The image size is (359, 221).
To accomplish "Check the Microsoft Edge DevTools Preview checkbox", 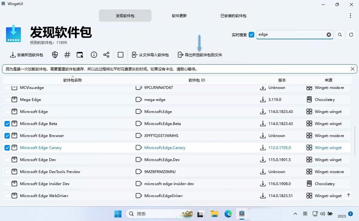I will [7, 172].
